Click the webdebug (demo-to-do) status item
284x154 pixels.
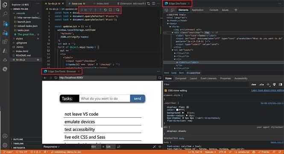click(66, 152)
